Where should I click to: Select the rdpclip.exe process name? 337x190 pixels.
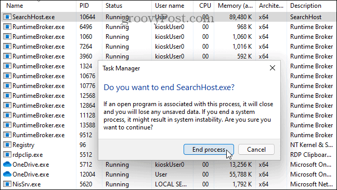(28, 155)
